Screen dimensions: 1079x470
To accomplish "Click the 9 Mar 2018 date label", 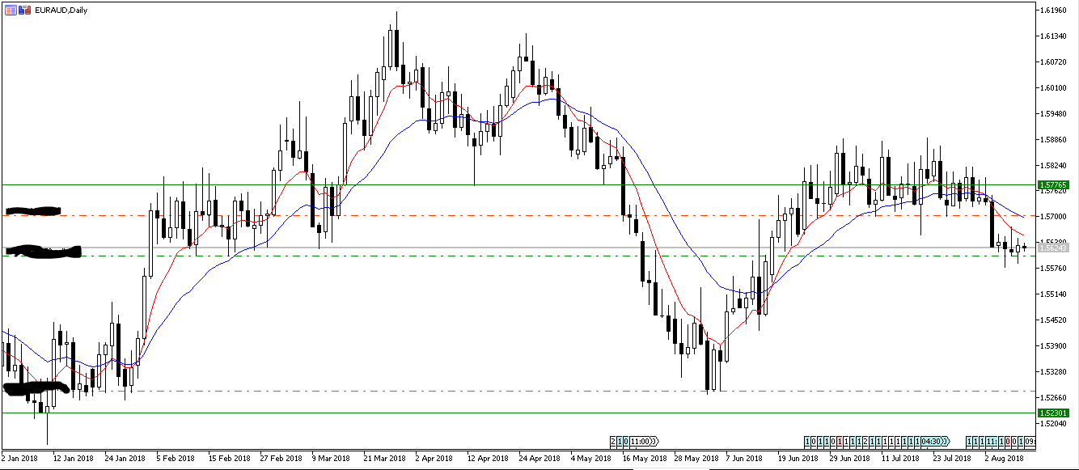I will pos(332,458).
